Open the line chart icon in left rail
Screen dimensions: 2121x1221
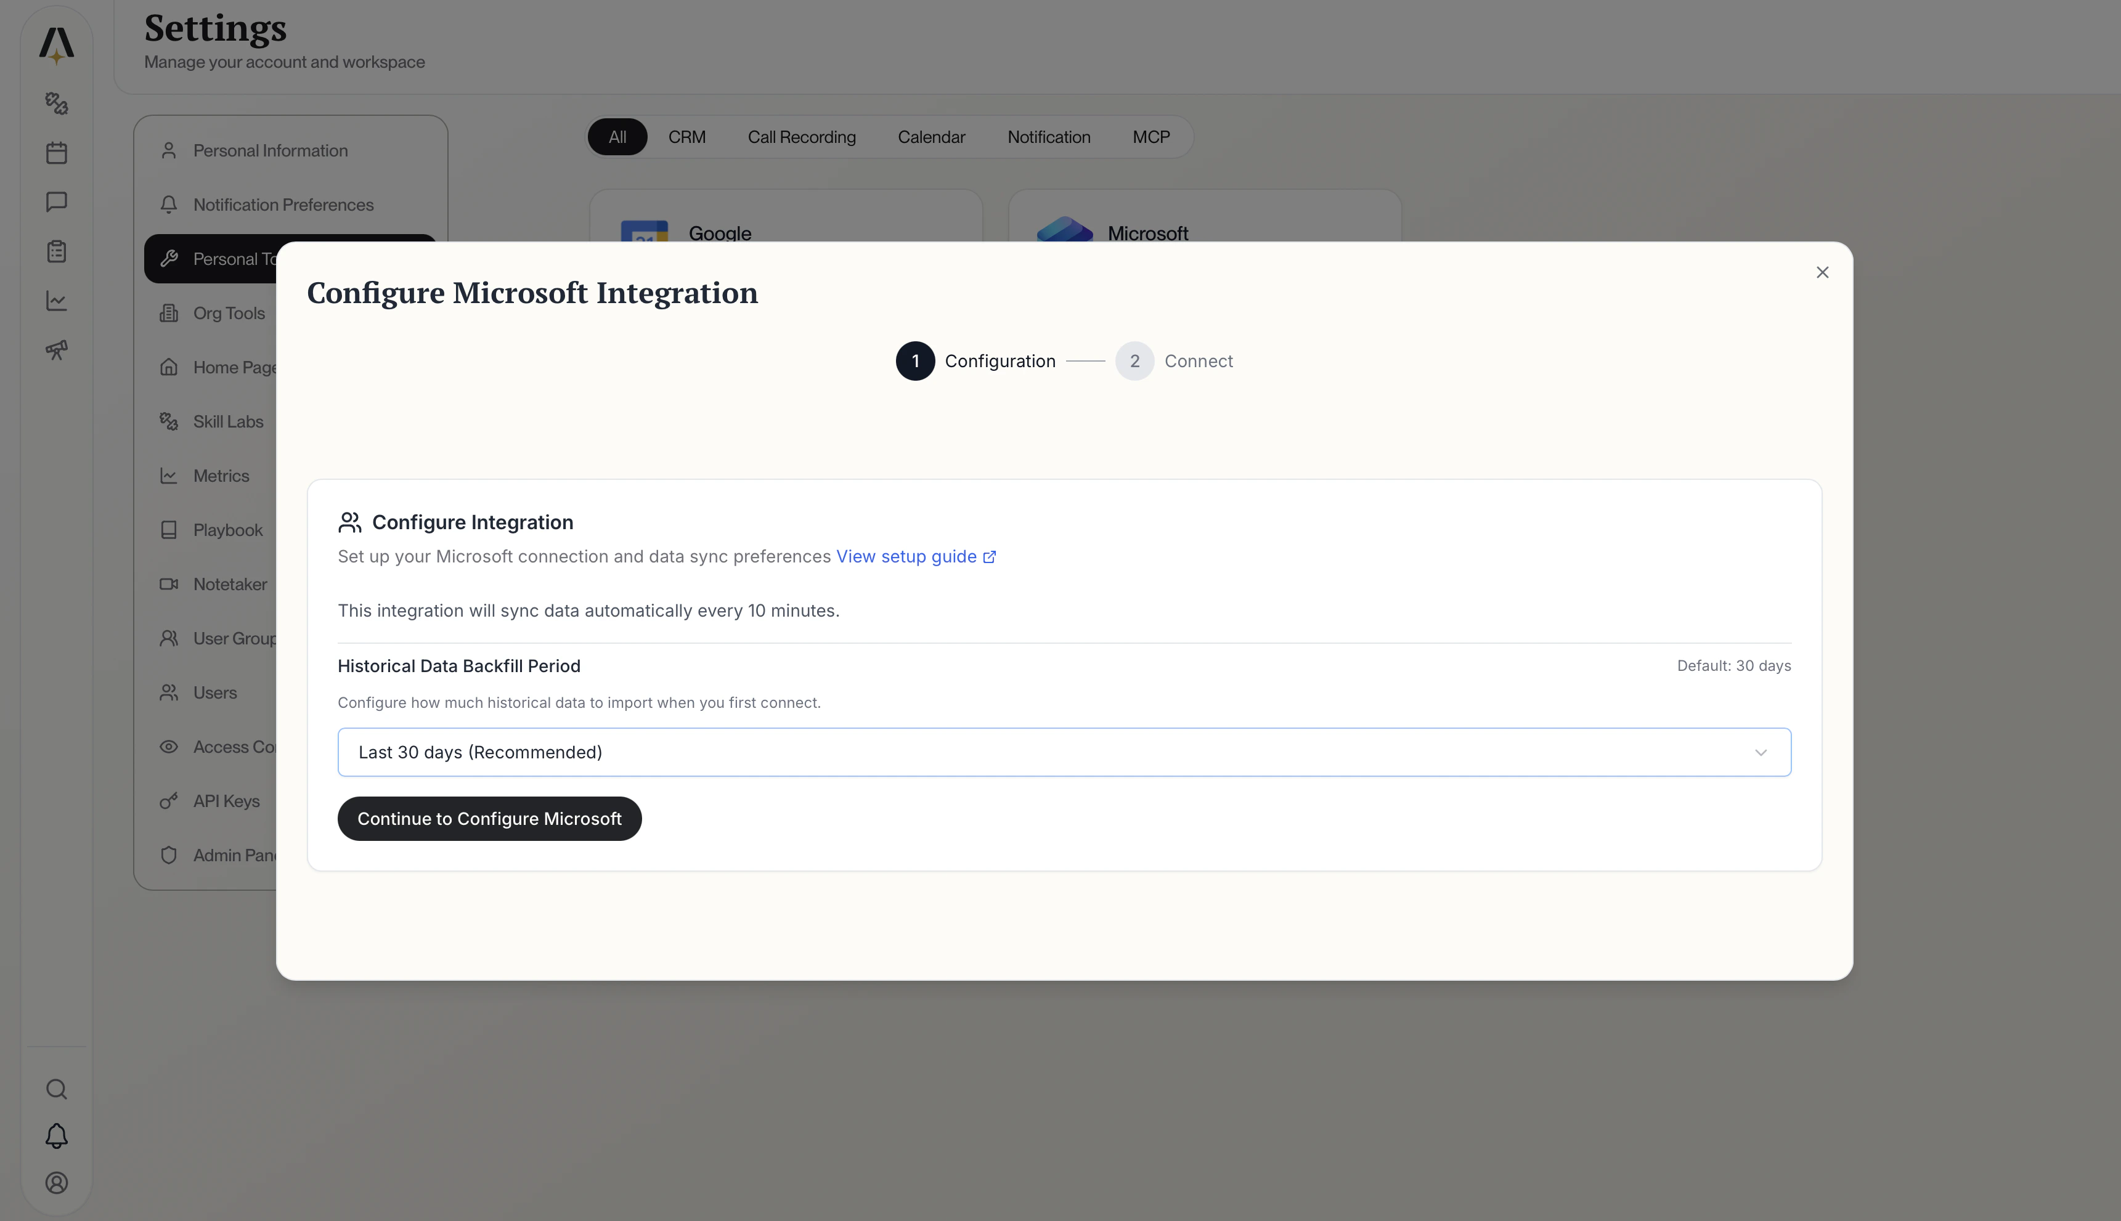[56, 300]
